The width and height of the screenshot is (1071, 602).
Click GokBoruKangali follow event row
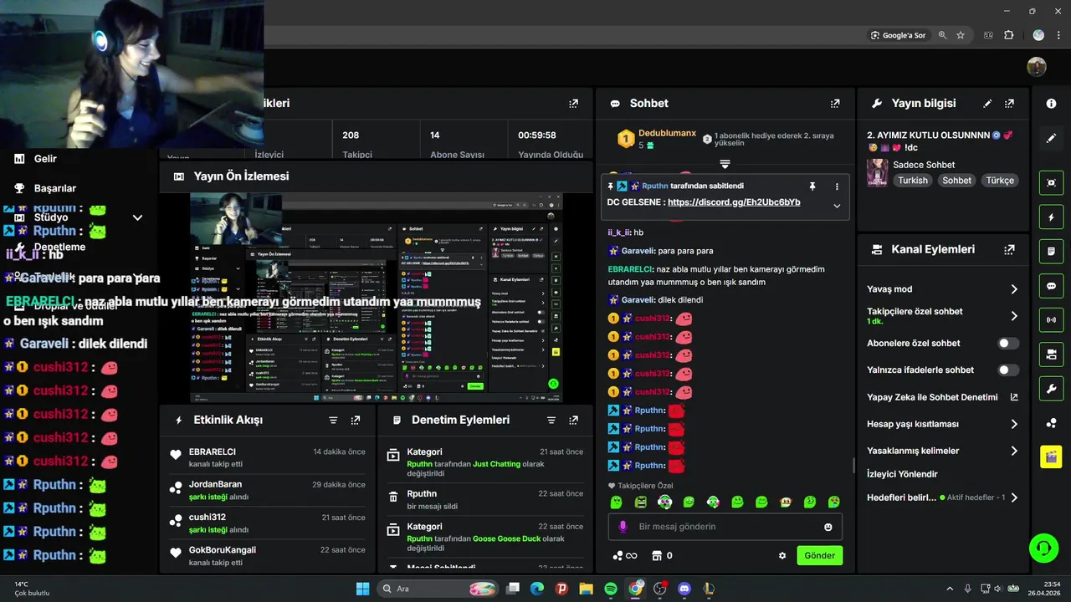click(268, 556)
